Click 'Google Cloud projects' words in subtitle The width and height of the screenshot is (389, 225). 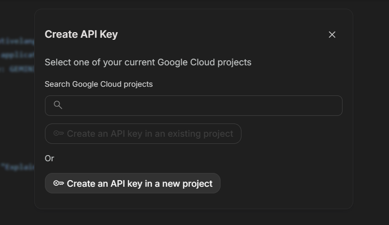[x=204, y=62]
